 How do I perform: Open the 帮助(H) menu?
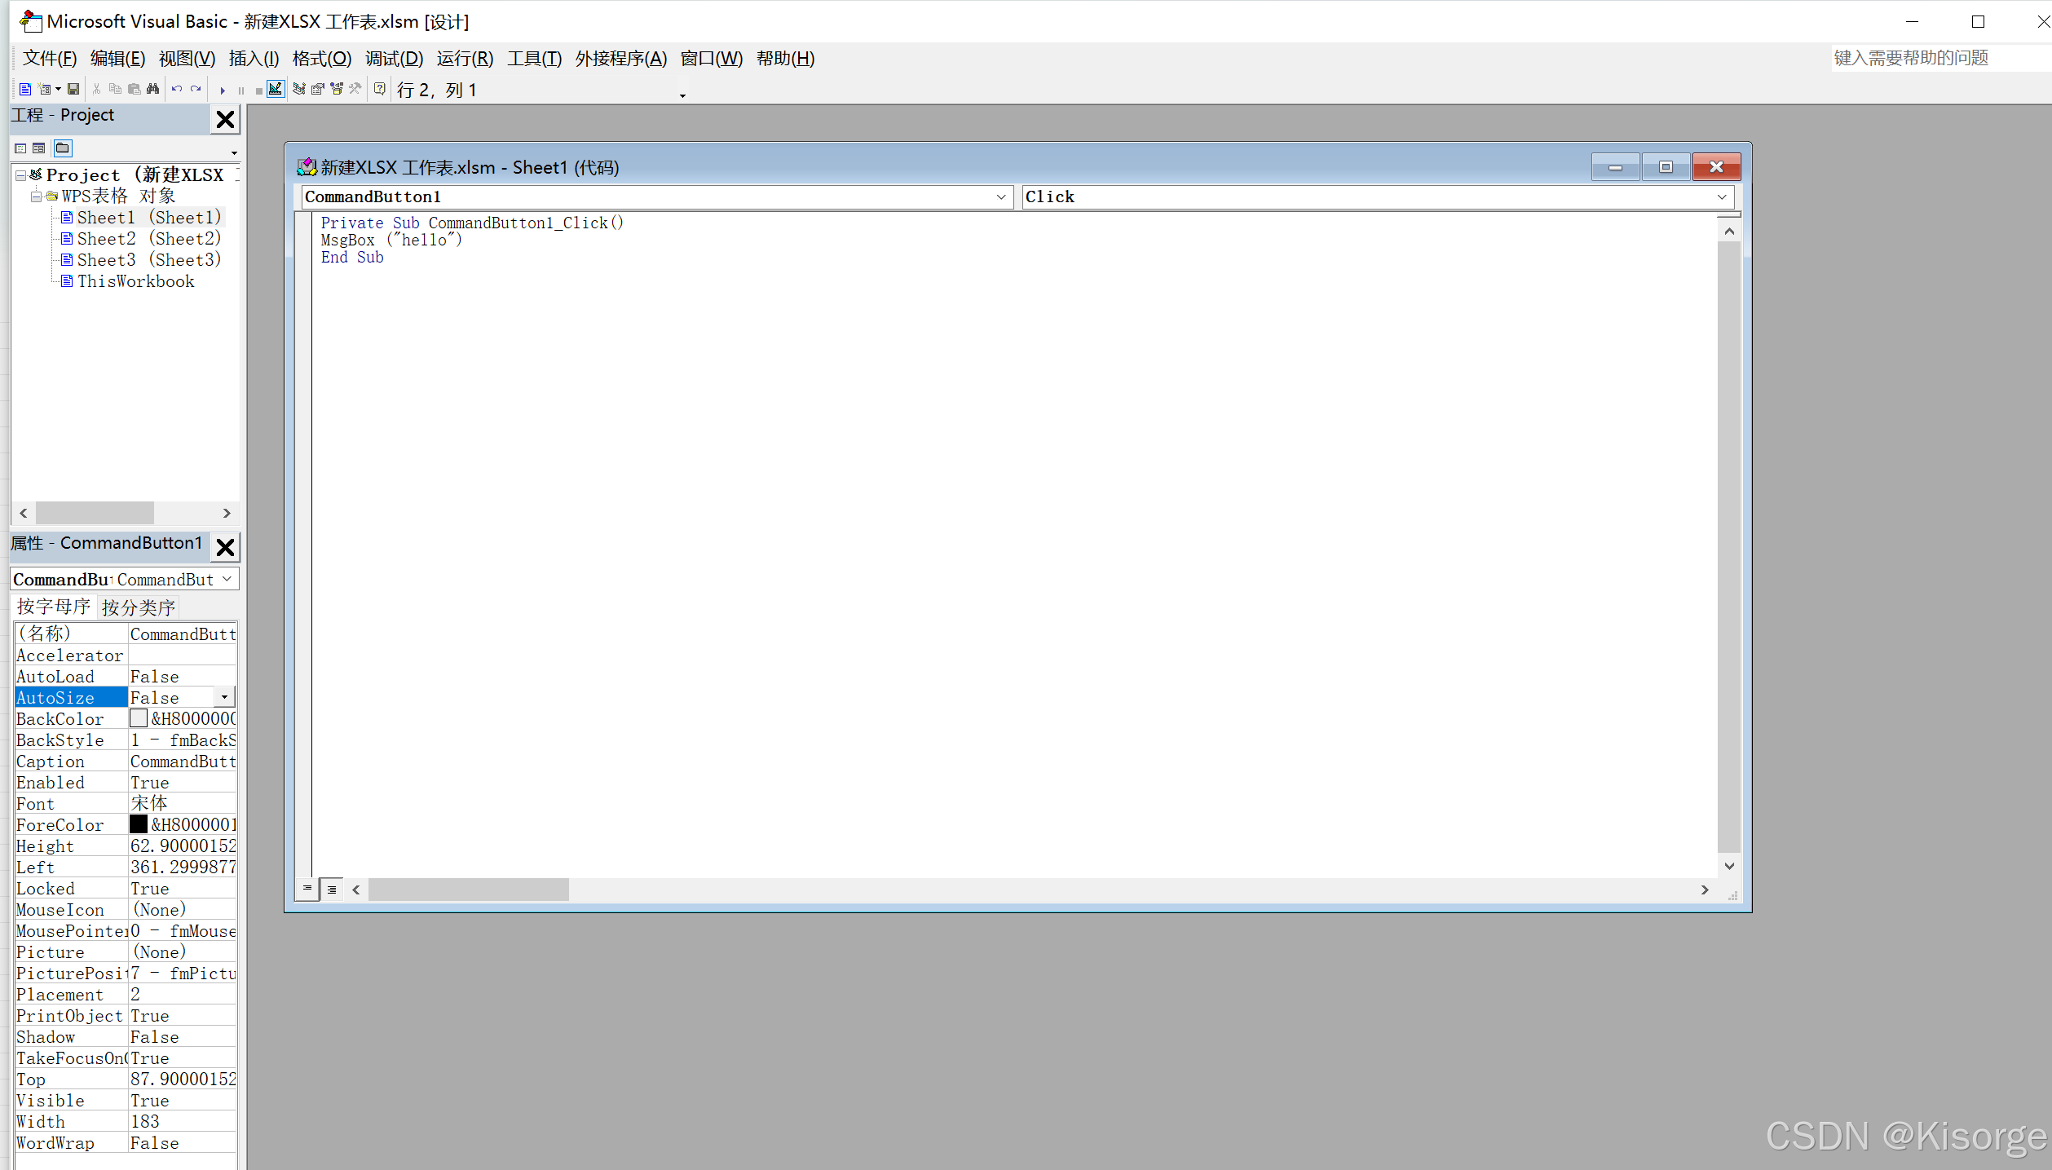pos(785,59)
